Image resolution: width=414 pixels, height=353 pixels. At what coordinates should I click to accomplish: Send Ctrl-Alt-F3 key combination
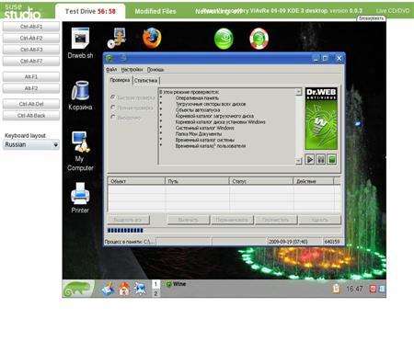tap(31, 50)
